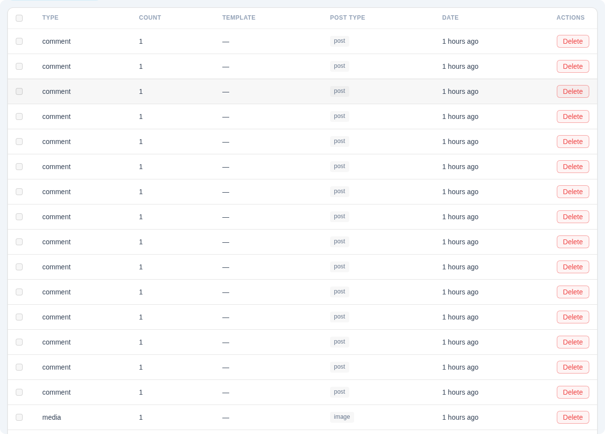Check the second comment row's checkbox

click(19, 66)
